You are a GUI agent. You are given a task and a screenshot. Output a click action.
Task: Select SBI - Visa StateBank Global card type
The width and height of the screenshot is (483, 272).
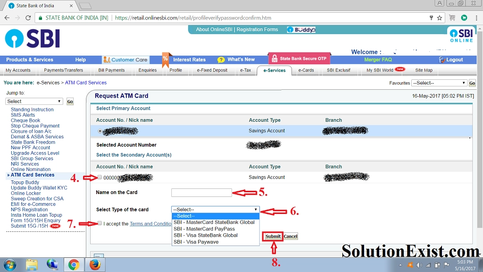click(206, 235)
